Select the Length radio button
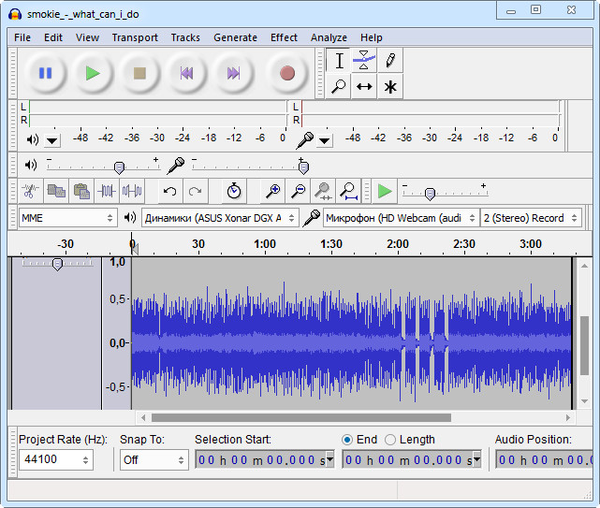The image size is (600, 508). click(x=390, y=440)
